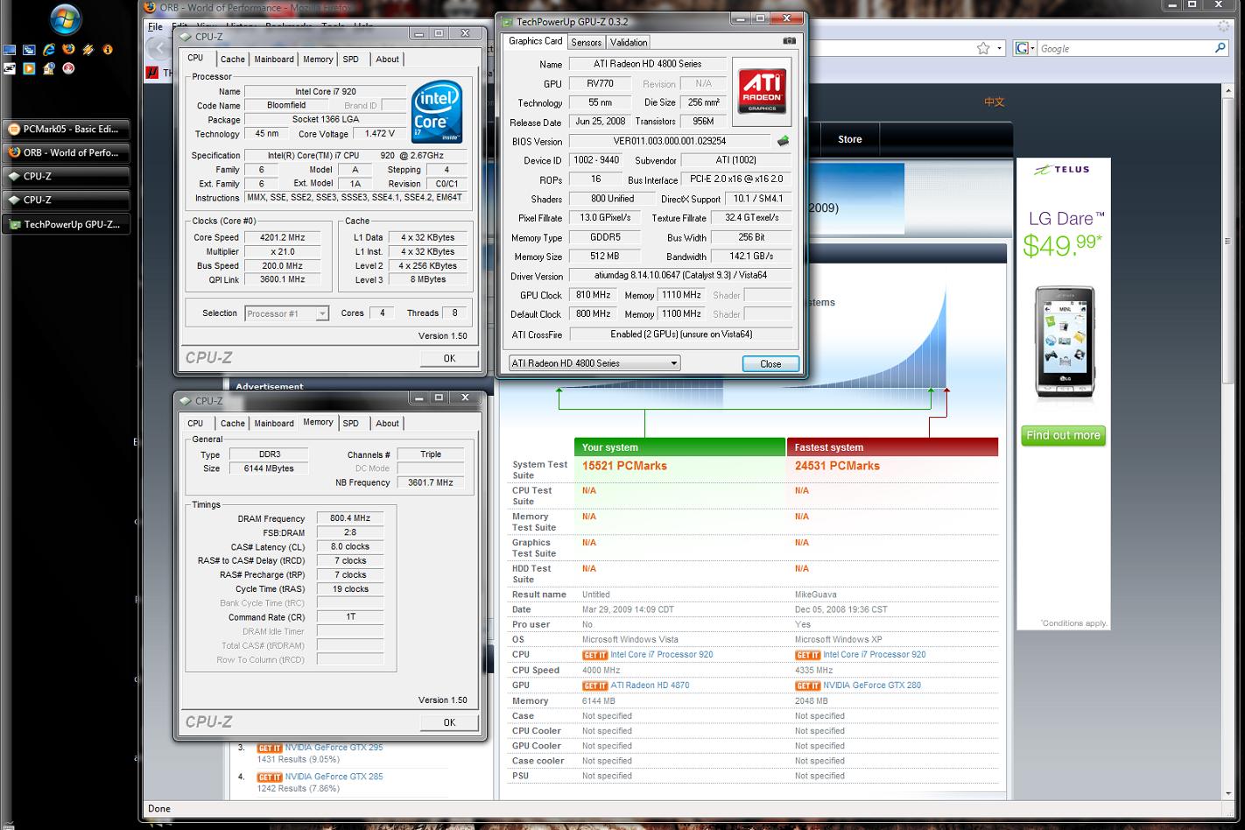The width and height of the screenshot is (1245, 830).
Task: Open the Firefox File menu
Action: click(155, 27)
